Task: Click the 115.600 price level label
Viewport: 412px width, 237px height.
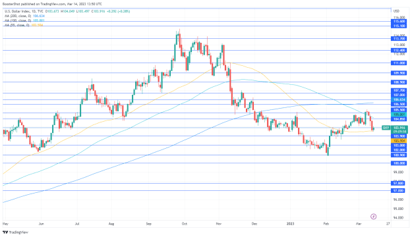Action: click(399, 21)
